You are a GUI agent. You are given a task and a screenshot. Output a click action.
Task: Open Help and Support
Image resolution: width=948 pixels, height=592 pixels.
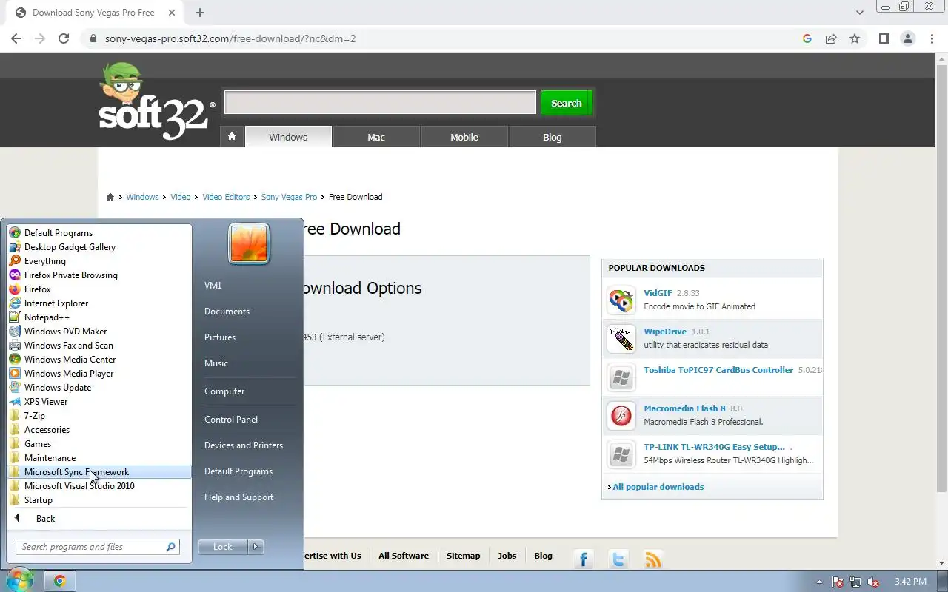point(239,497)
